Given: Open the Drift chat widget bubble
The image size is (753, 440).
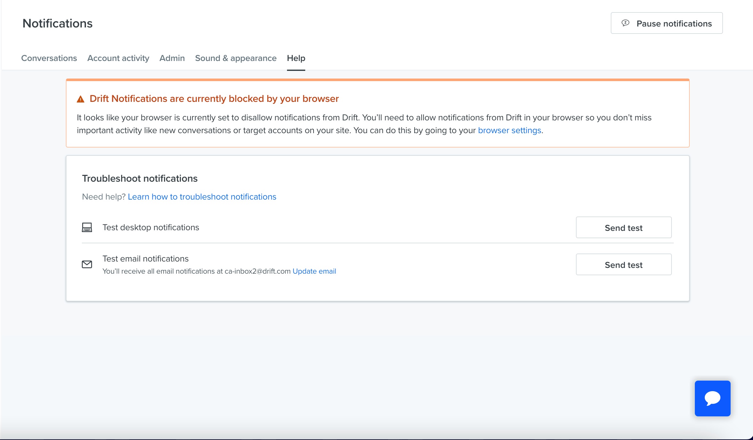Looking at the screenshot, I should point(712,398).
